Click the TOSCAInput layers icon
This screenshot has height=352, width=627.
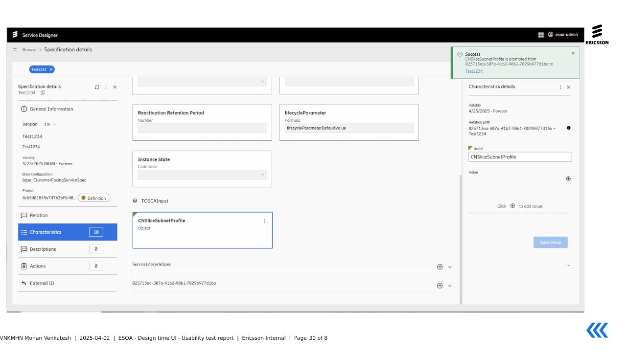[x=135, y=201]
